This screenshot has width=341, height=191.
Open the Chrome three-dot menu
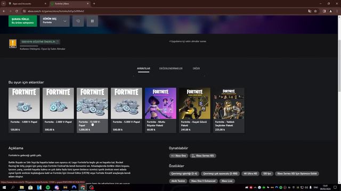337,11
